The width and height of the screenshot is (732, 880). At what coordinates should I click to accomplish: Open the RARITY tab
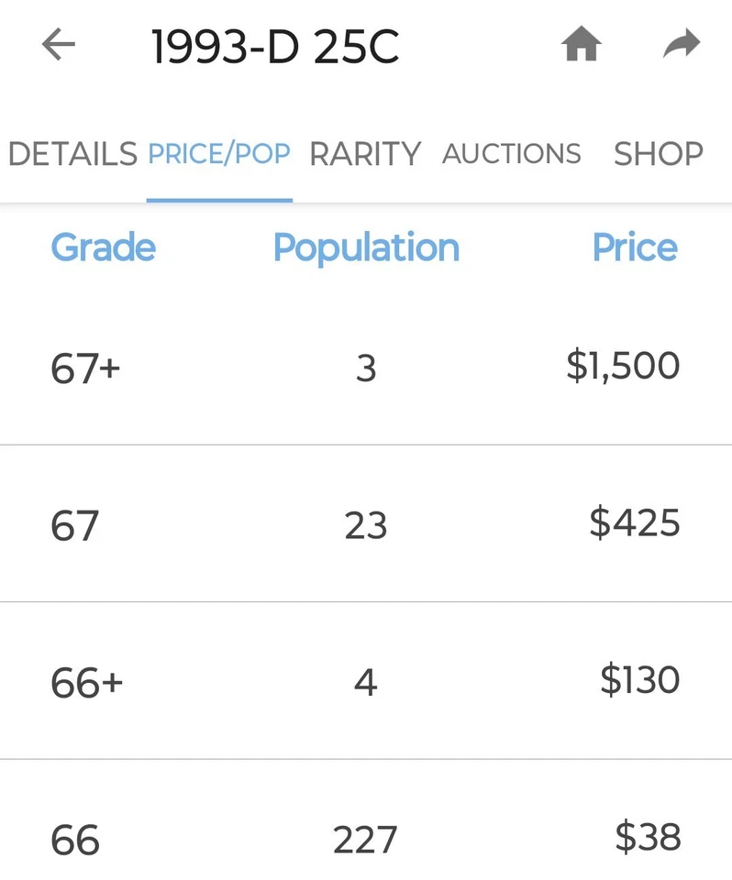point(365,154)
